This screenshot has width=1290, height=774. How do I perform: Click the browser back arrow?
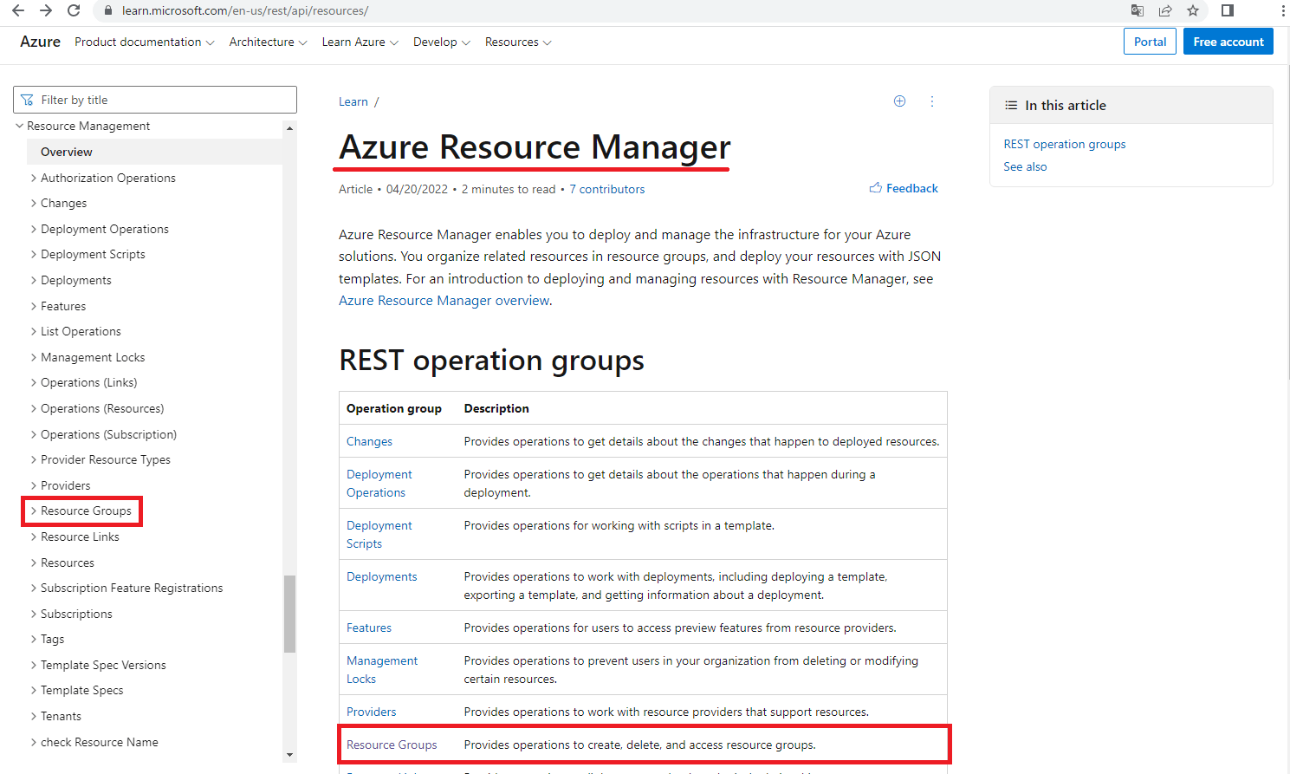pos(18,10)
